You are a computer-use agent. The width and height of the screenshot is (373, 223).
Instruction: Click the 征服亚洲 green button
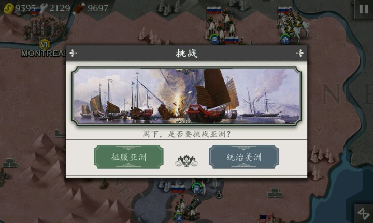pyautogui.click(x=128, y=156)
